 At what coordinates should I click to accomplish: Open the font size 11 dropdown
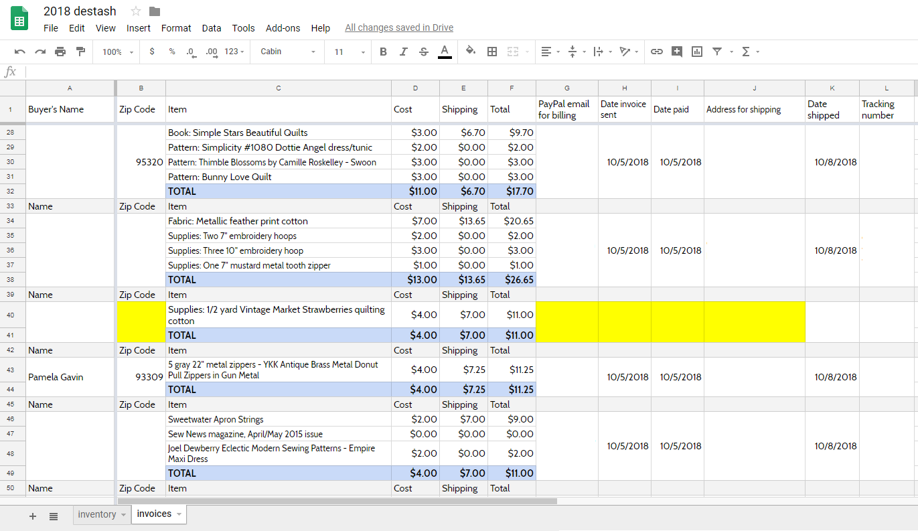click(350, 52)
